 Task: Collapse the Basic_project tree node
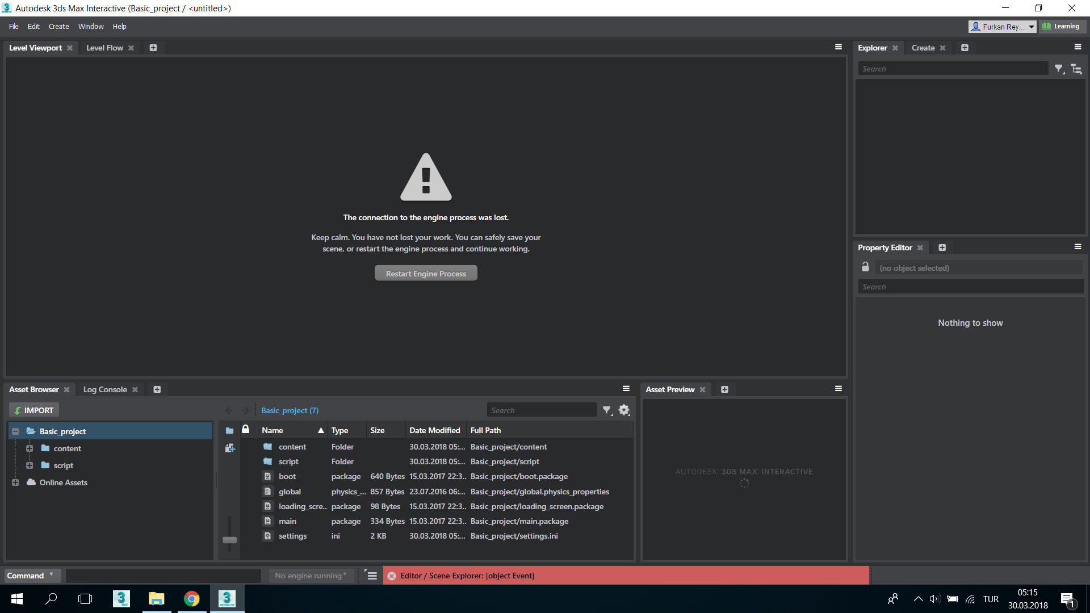pos(15,432)
